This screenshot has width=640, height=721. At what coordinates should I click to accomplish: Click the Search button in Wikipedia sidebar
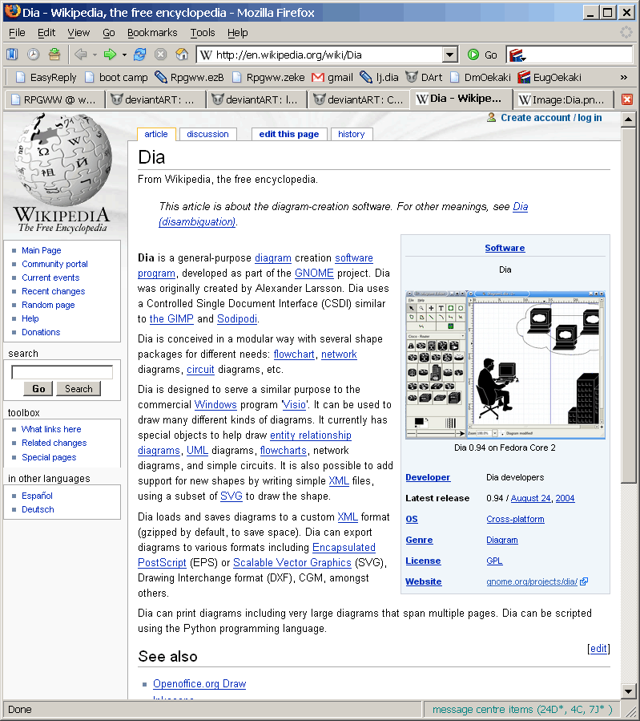78,388
